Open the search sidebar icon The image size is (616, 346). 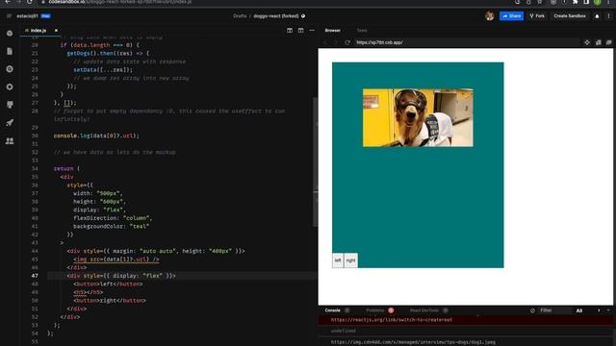10,69
